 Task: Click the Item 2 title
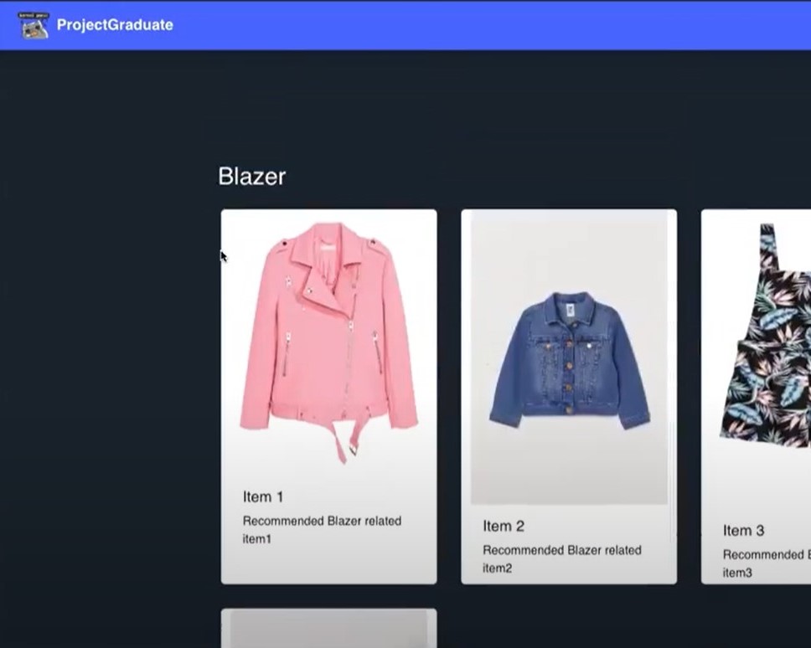pos(504,526)
